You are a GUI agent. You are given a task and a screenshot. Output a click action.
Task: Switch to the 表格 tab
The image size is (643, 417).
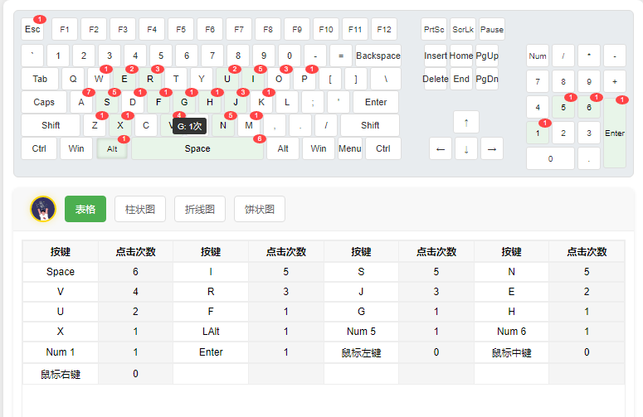click(85, 209)
